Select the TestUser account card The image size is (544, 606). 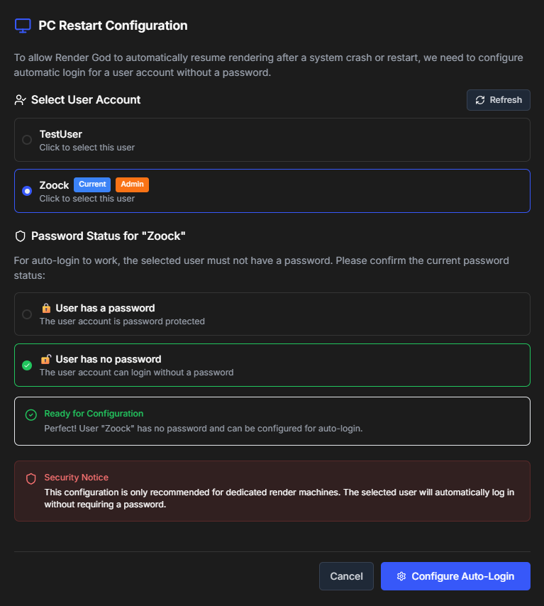point(272,140)
